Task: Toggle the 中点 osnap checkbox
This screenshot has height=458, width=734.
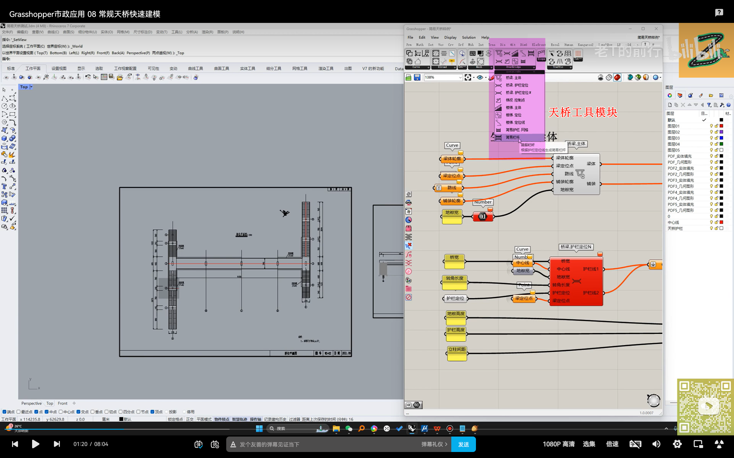Action: tap(47, 412)
